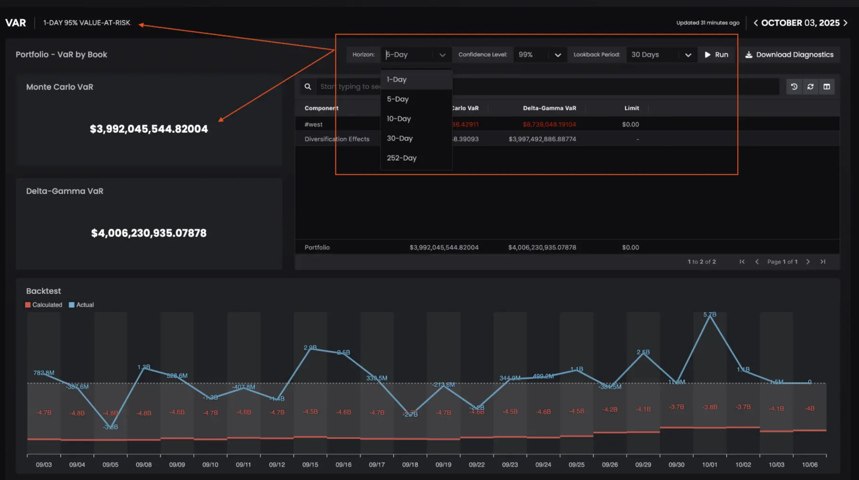Open the column layout icon
859x480 pixels.
826,87
